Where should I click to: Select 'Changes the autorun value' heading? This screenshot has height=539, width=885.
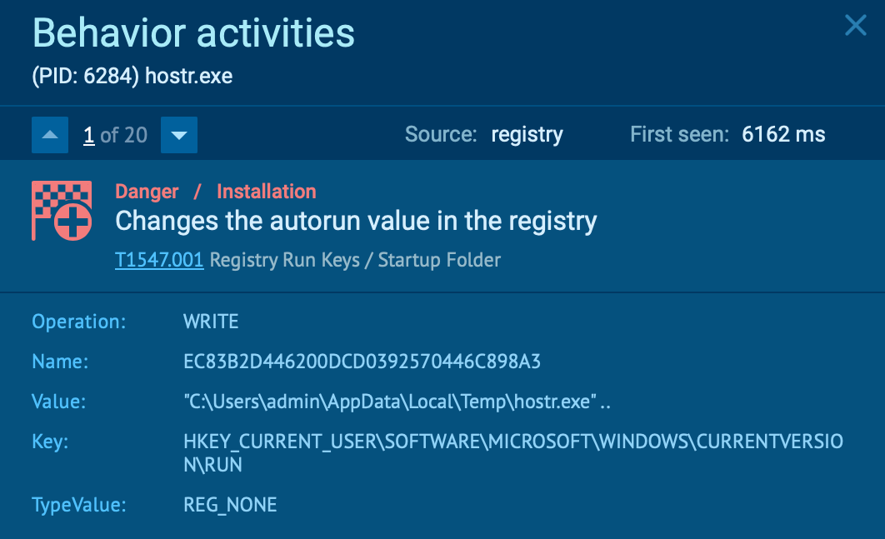click(x=356, y=222)
